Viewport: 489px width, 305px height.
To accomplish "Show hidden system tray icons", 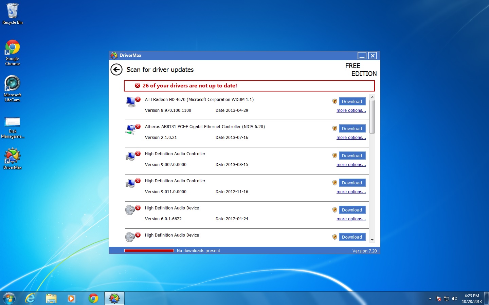I will [430, 299].
